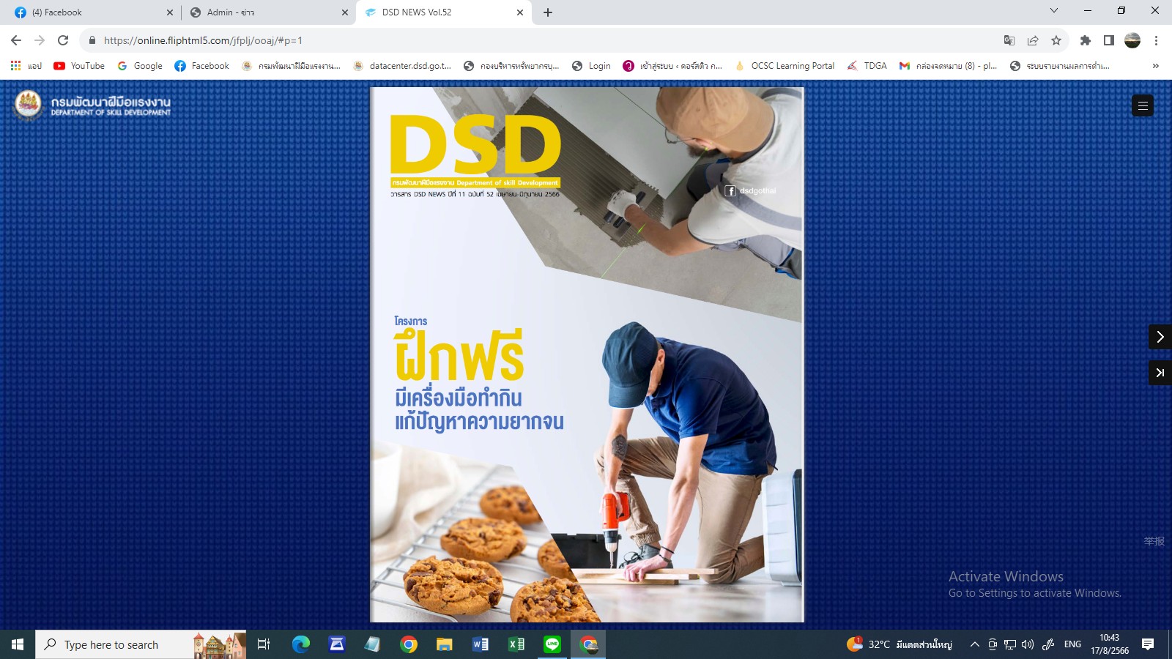Open the share page icon in address bar

pyautogui.click(x=1033, y=40)
